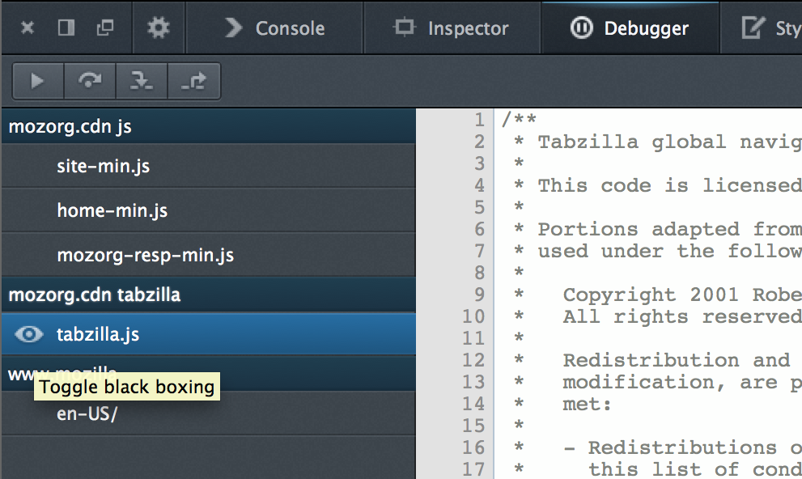Detach toolbox into separate window
Viewport: 802px width, 479px height.
pos(105,28)
